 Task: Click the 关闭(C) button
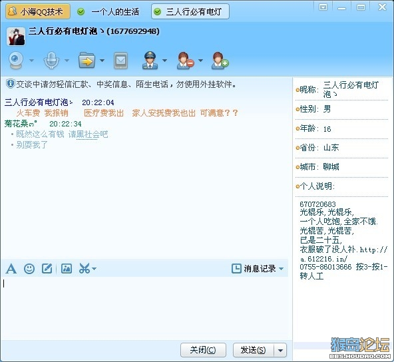coord(203,350)
